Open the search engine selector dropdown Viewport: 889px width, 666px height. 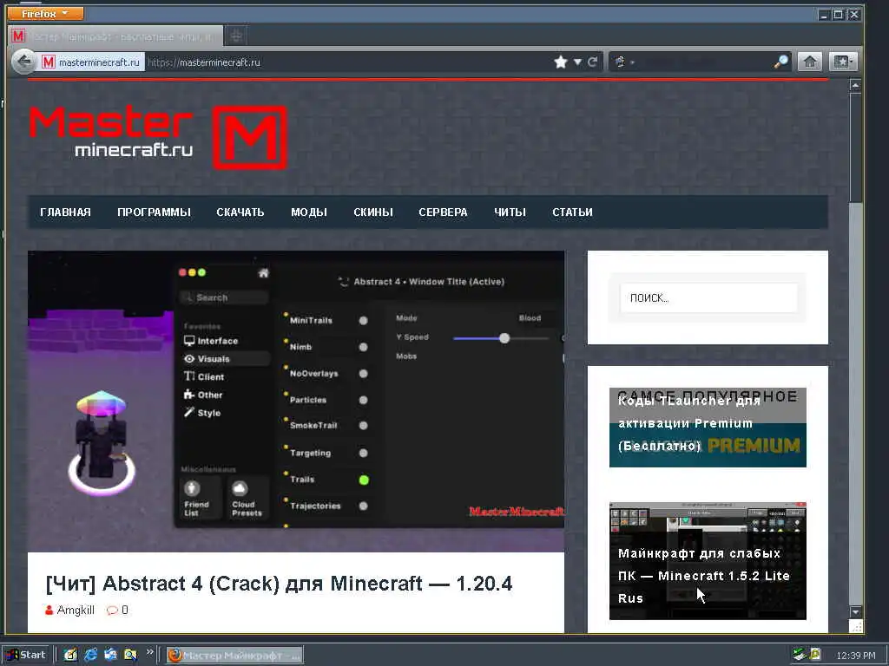(623, 62)
